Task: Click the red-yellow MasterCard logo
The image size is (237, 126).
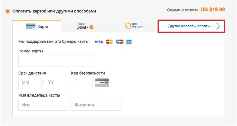Action: click(x=109, y=42)
